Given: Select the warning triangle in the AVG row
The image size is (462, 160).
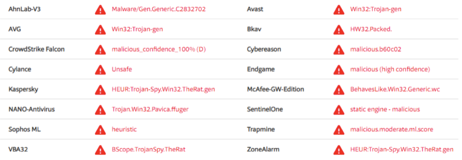Looking at the screenshot, I should 100,30.
